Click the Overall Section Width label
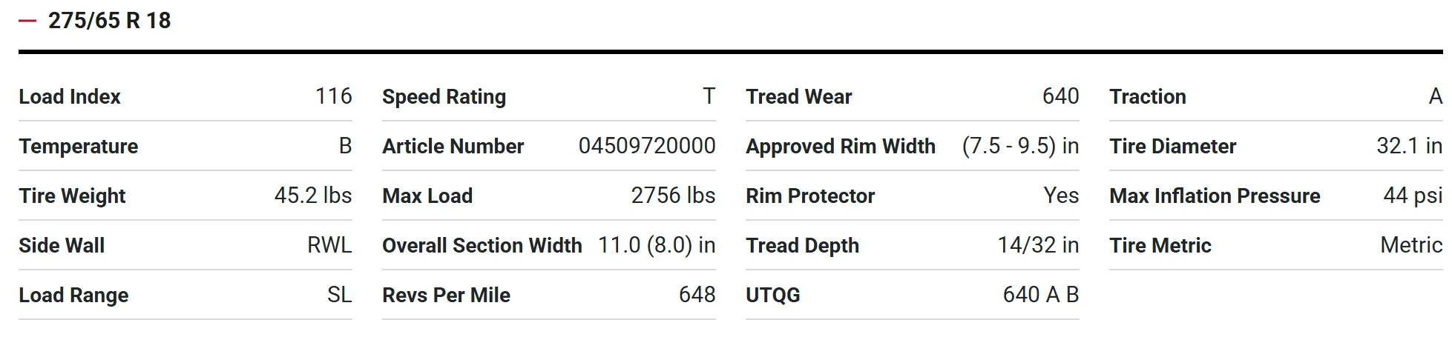The width and height of the screenshot is (1452, 337). [482, 246]
